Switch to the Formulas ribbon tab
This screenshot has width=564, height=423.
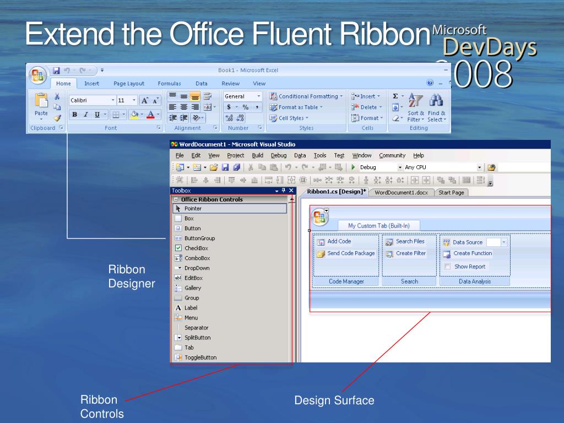[170, 84]
